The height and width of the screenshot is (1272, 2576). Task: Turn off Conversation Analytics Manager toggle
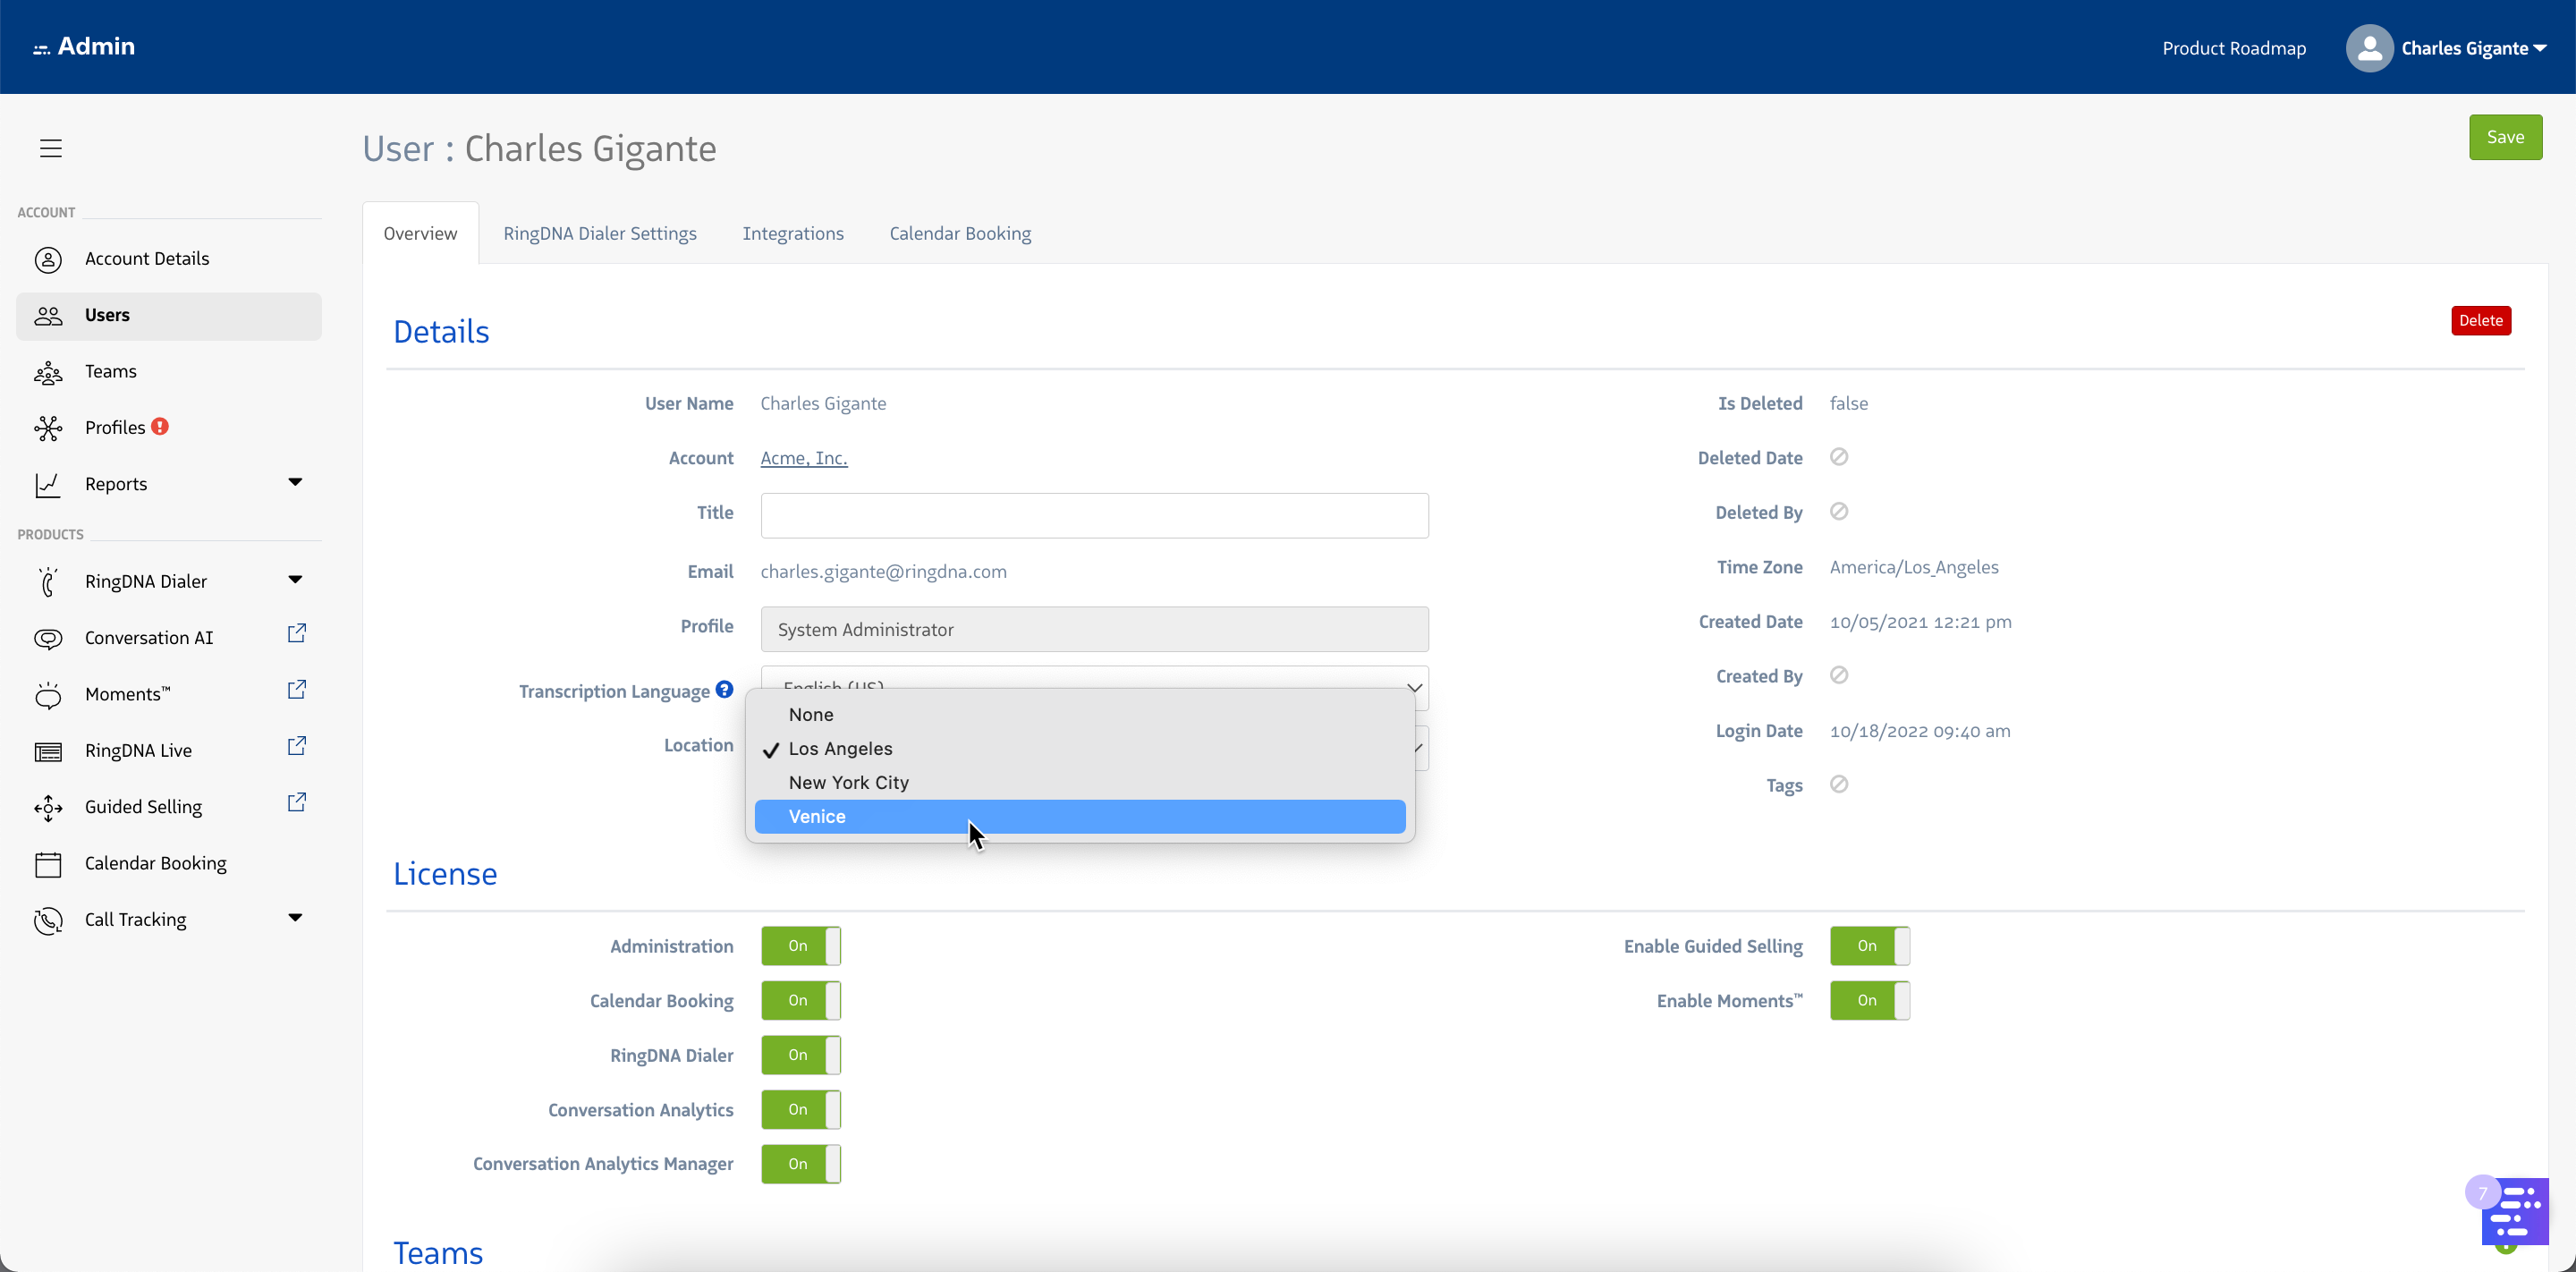[800, 1164]
